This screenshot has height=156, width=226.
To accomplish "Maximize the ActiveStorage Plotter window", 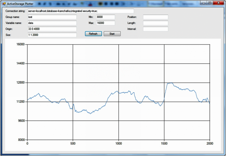I will (210, 3).
